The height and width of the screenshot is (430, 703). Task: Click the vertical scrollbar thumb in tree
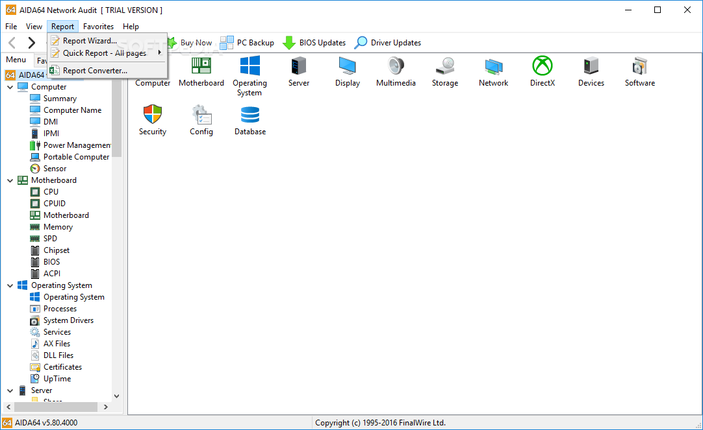pos(116,119)
